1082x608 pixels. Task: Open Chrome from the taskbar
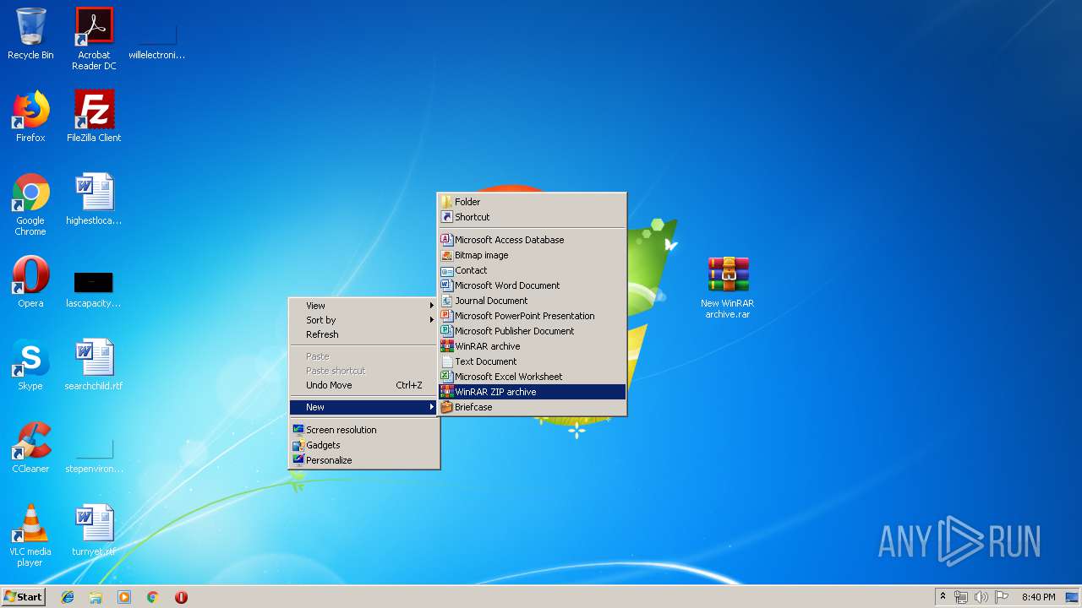153,597
